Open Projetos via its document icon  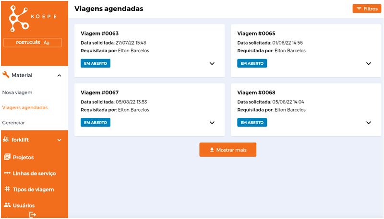[x=7, y=157]
